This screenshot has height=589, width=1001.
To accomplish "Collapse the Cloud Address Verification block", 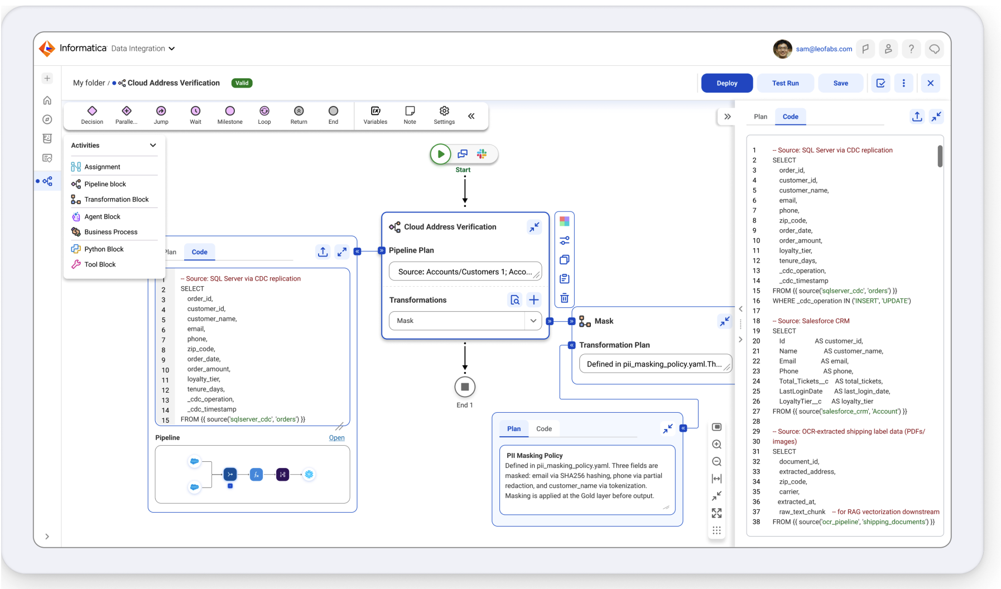I will tap(535, 227).
